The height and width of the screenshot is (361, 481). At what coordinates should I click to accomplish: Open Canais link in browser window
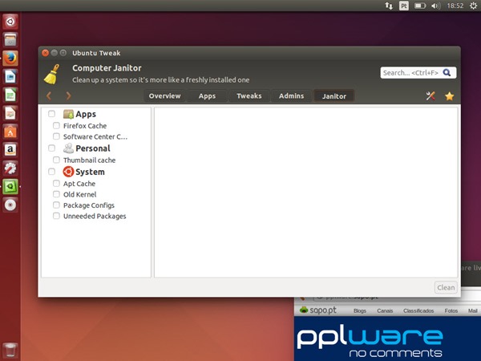(385, 310)
